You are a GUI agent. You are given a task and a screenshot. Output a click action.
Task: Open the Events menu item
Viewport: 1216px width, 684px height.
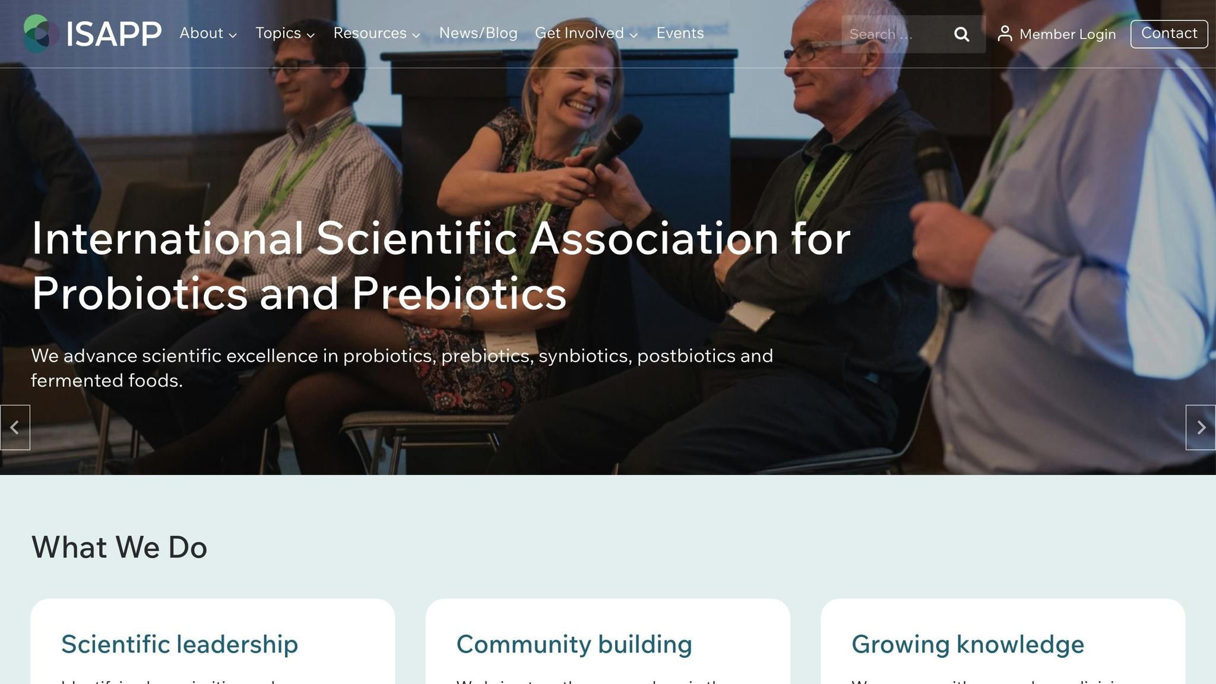pos(680,33)
